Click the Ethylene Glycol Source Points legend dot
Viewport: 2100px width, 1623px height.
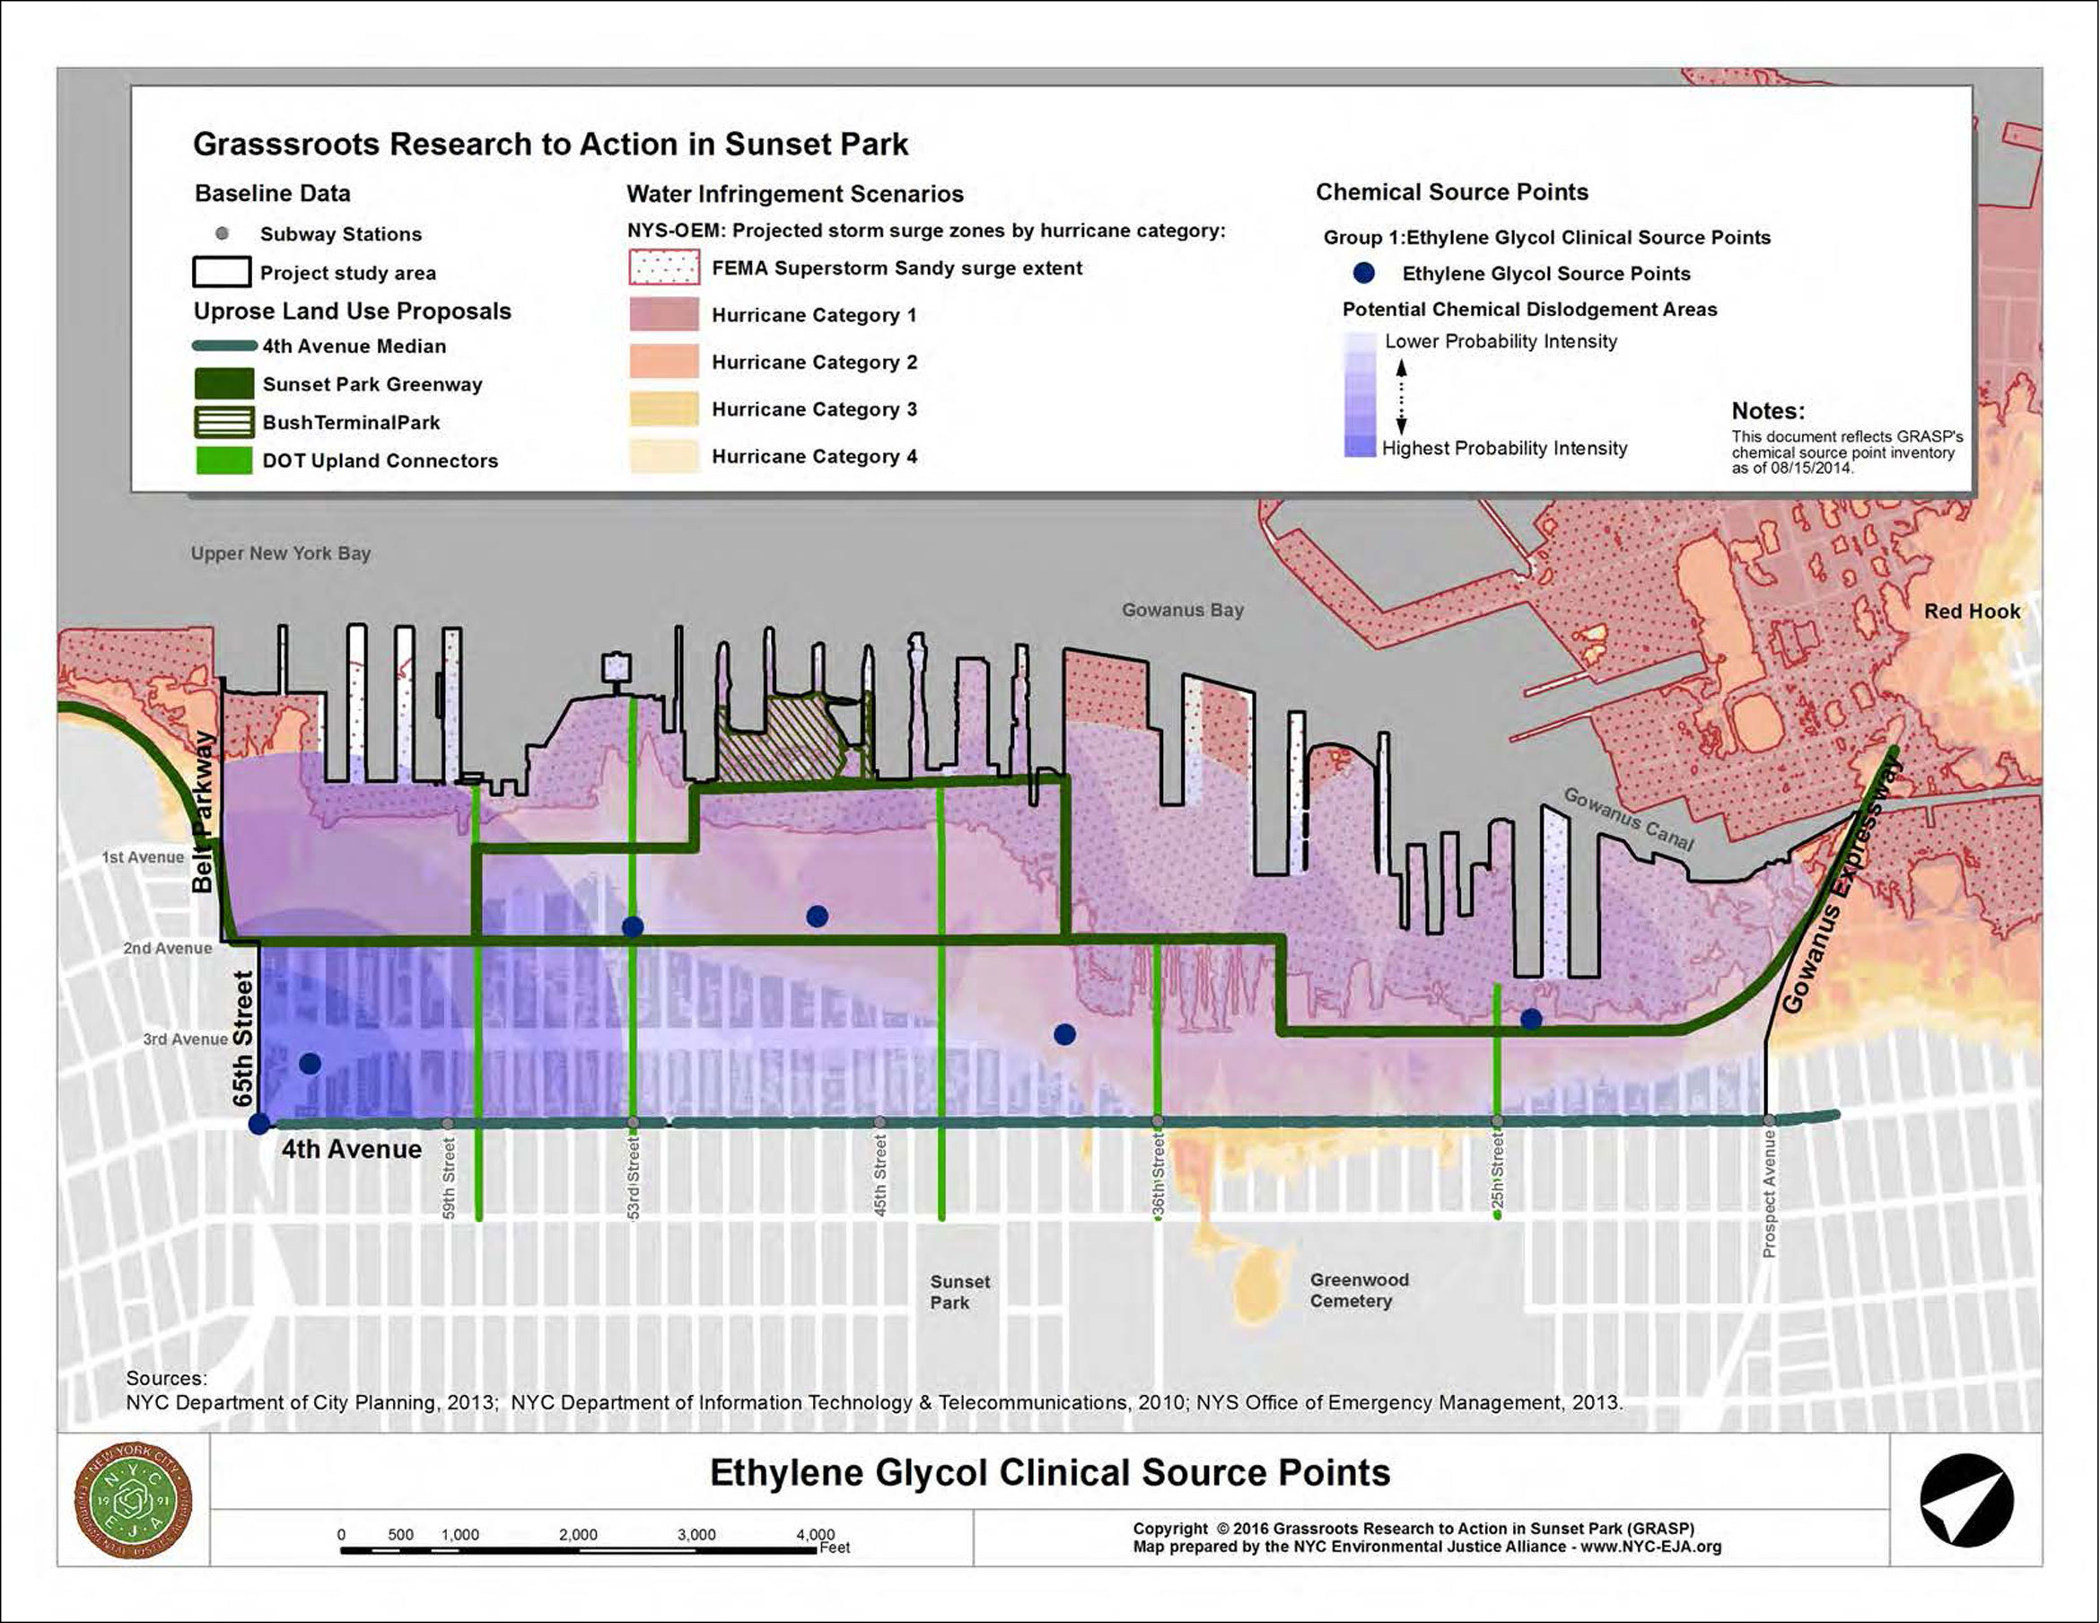(x=1363, y=273)
